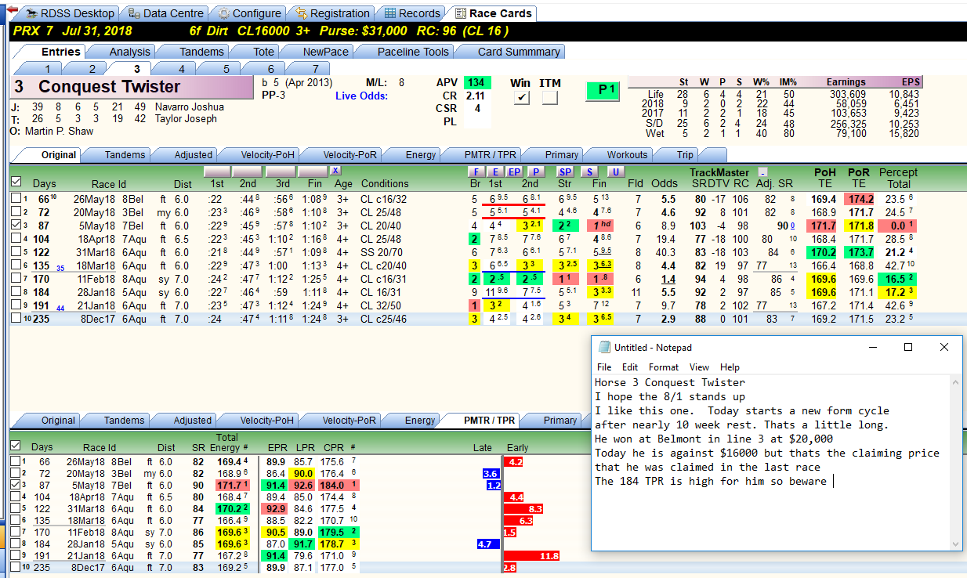Click the Notepad scrollbar down arrow

954,544
